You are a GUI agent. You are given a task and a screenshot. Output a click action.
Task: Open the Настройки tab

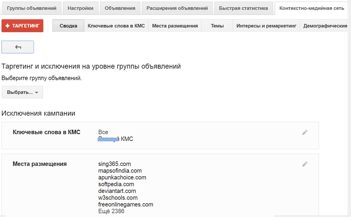[81, 8]
